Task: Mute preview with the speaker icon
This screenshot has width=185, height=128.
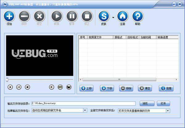Action: tap(51, 87)
